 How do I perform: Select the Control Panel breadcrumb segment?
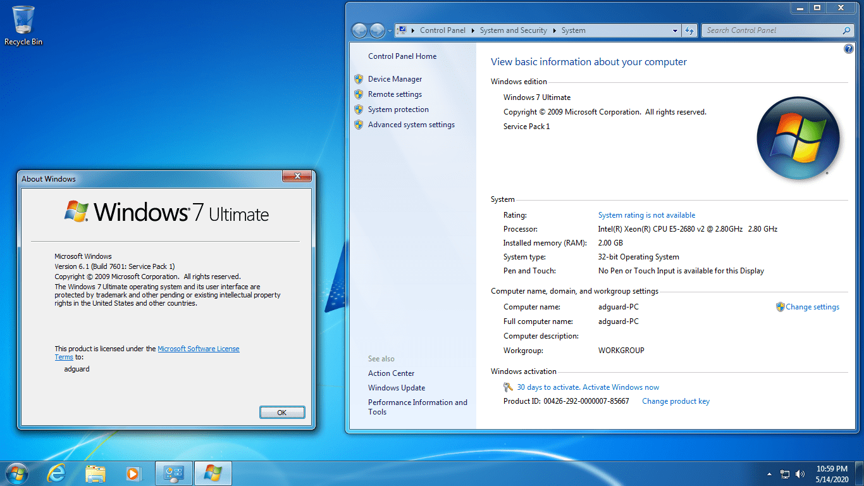pyautogui.click(x=443, y=30)
